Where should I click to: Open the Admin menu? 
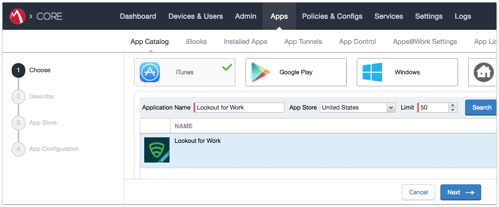pos(245,16)
